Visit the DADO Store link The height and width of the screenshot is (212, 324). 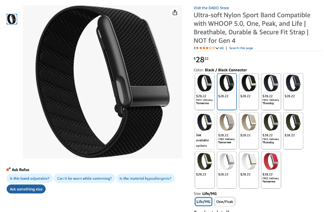[211, 8]
